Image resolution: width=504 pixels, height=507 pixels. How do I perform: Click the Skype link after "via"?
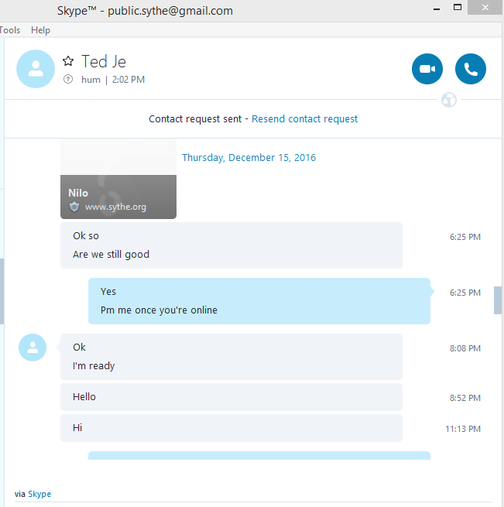tap(39, 494)
